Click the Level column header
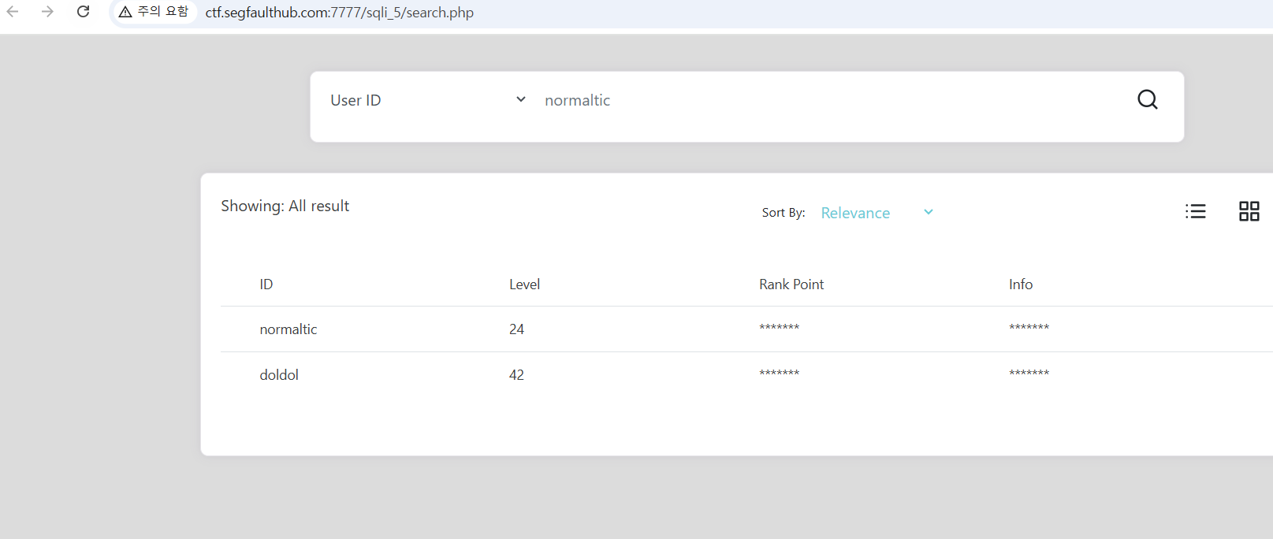 click(x=524, y=284)
